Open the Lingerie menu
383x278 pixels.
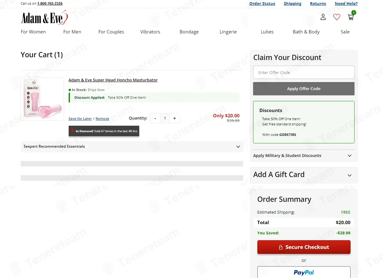tap(228, 32)
